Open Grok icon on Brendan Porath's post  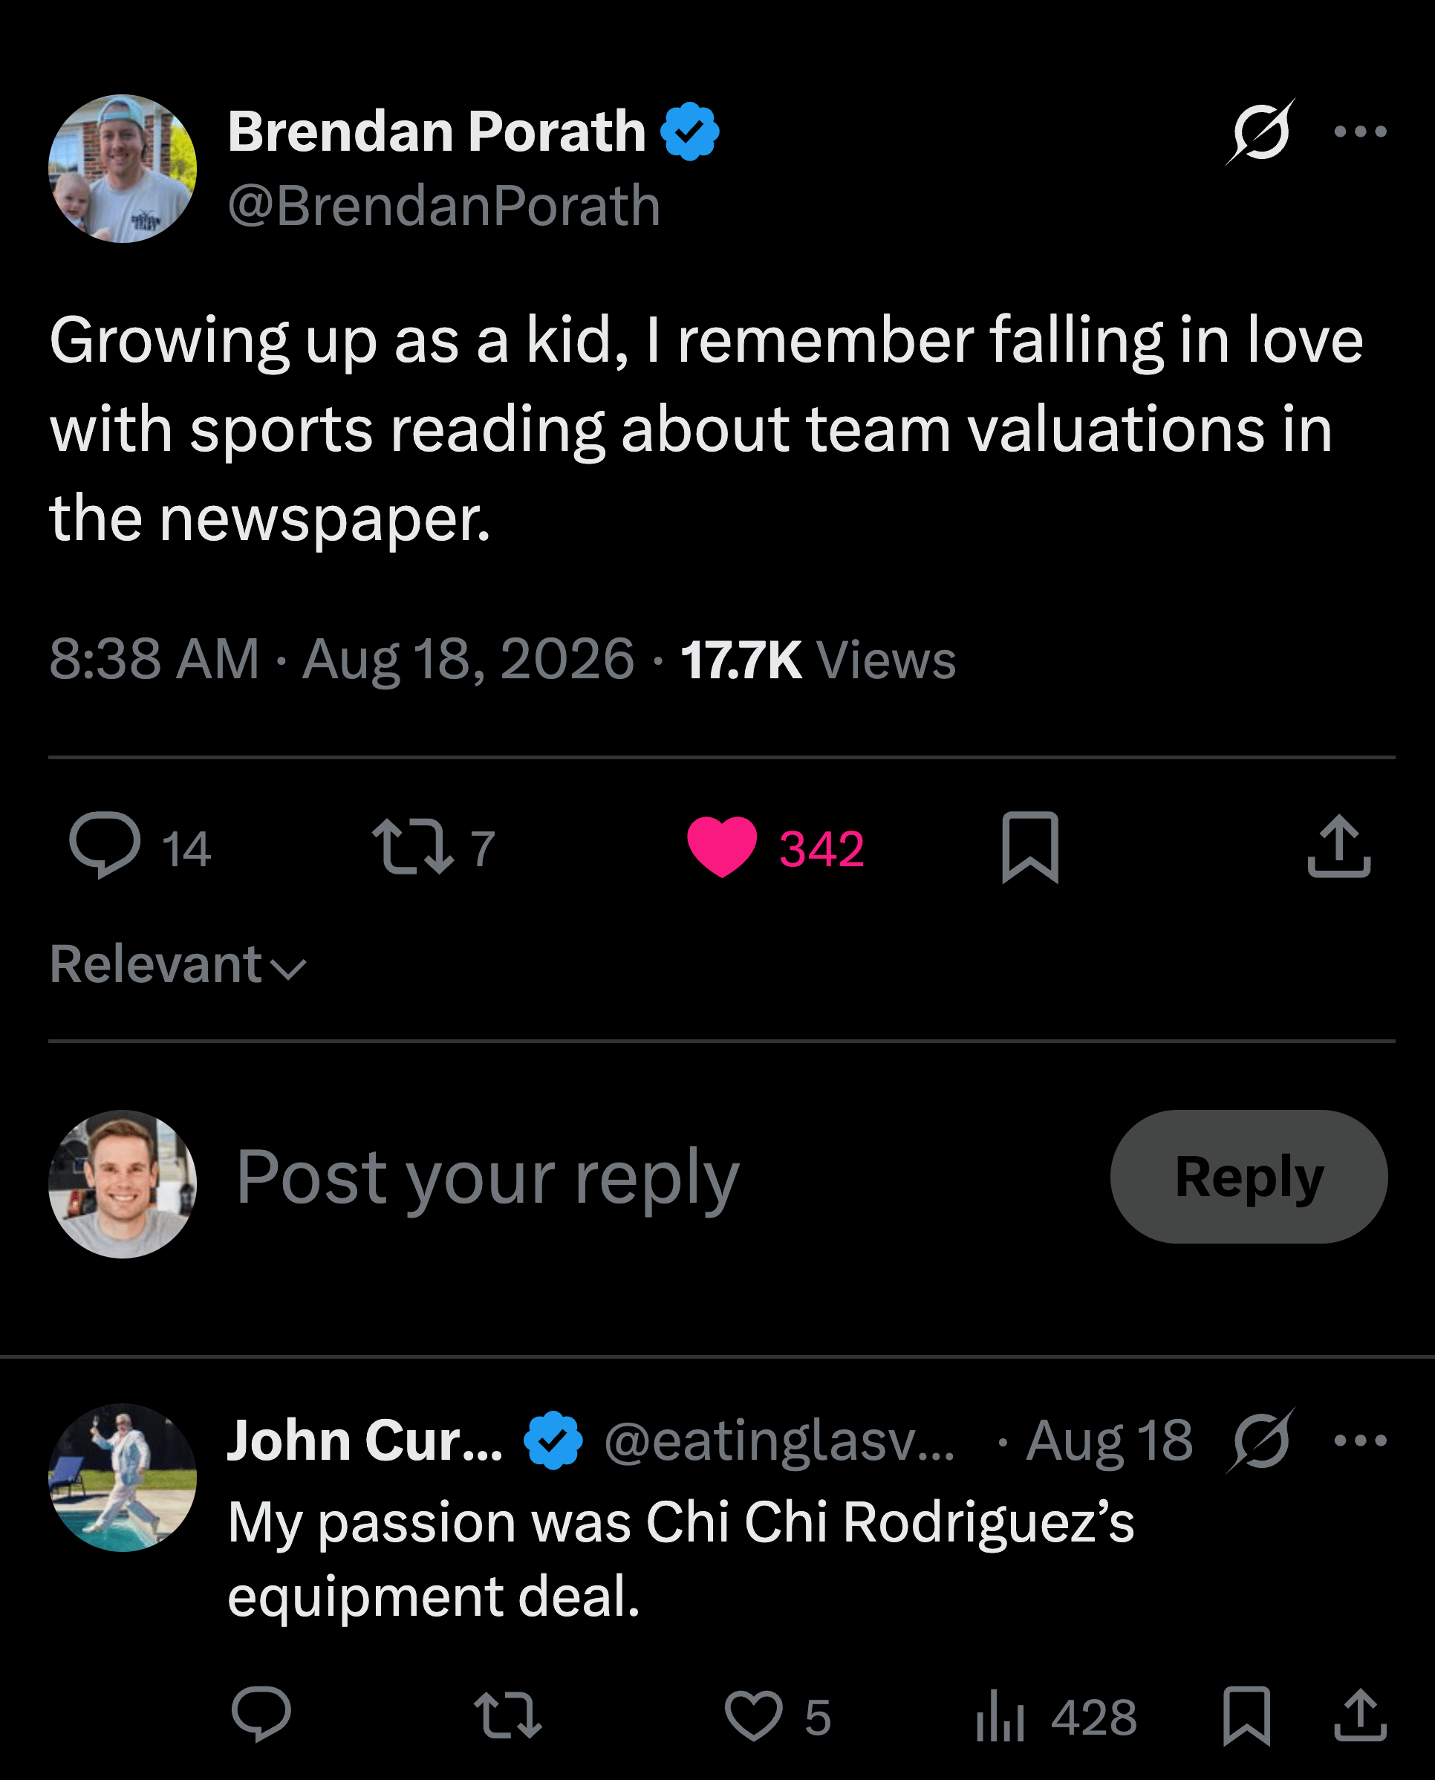click(x=1260, y=132)
